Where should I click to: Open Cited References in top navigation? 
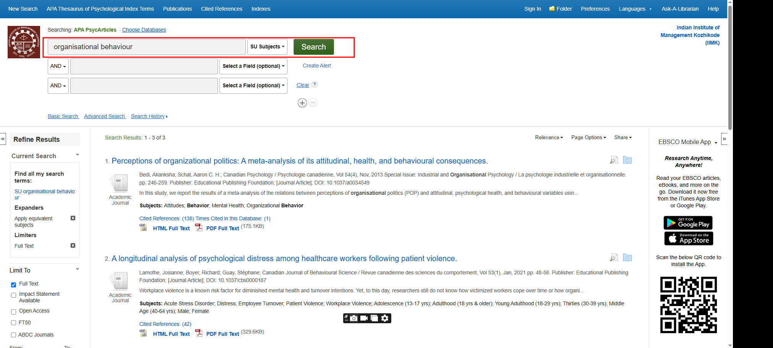click(x=221, y=9)
